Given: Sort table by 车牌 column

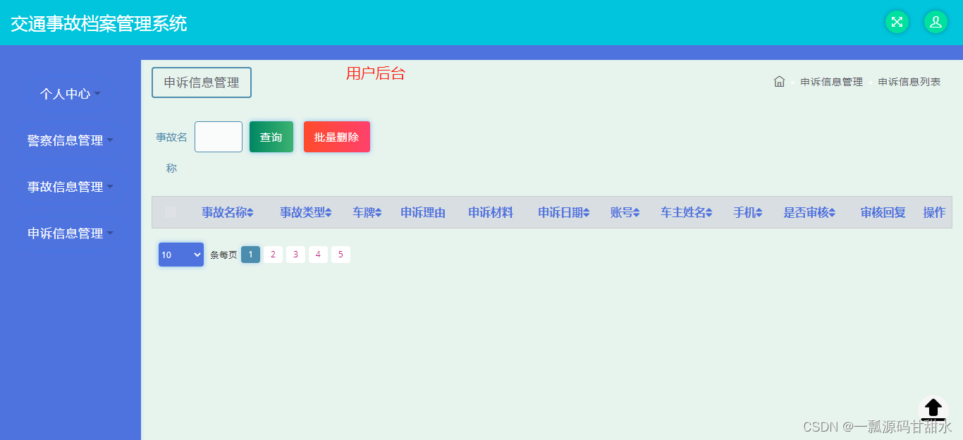Looking at the screenshot, I should pos(367,213).
